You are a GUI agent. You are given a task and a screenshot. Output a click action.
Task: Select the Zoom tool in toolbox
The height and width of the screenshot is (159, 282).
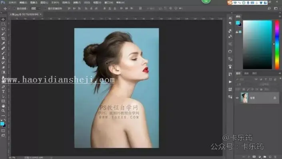(x=3, y=111)
